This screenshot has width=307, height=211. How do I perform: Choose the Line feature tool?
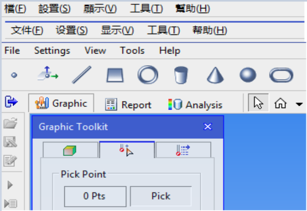point(82,75)
